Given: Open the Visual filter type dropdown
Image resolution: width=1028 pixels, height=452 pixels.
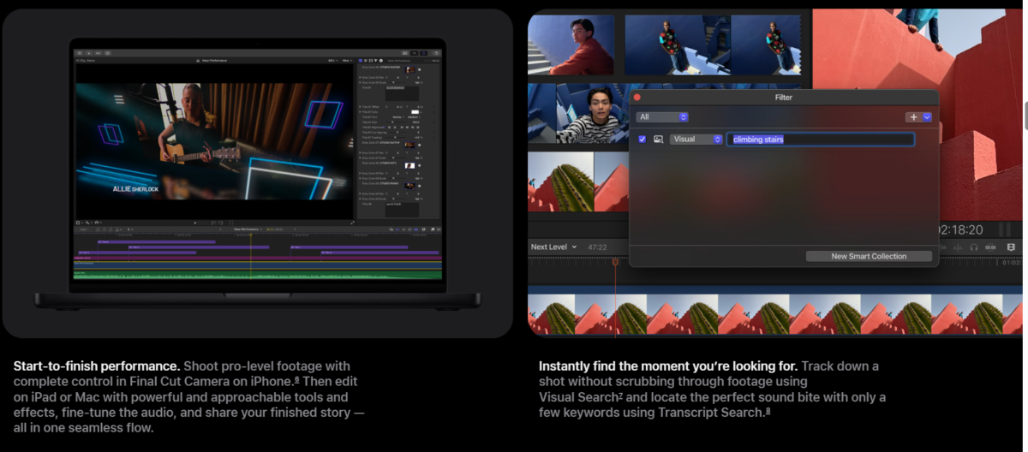Looking at the screenshot, I should 696,140.
